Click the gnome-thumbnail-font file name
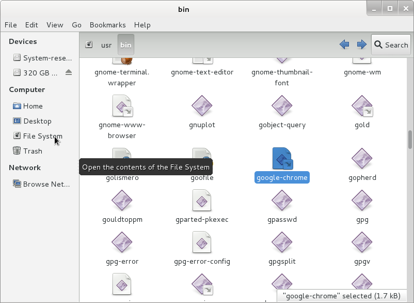 (x=282, y=78)
